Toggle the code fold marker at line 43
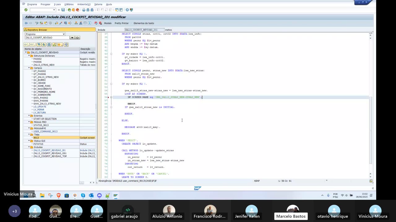This screenshot has height=222, width=396. [111, 54]
